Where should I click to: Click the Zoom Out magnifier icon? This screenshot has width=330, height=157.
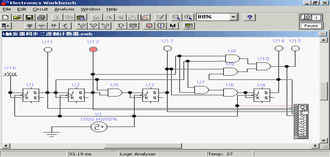point(176,17)
